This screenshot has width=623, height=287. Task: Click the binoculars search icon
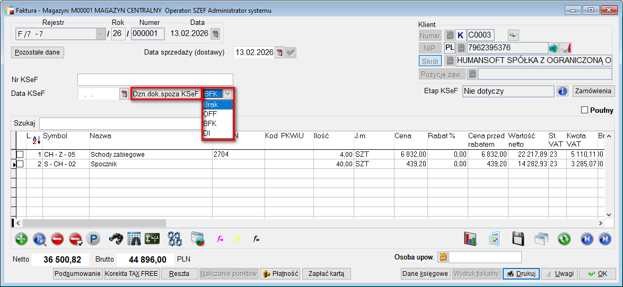[116, 239]
